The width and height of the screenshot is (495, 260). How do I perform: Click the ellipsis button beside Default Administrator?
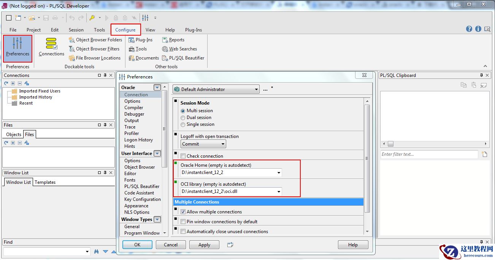[265, 89]
